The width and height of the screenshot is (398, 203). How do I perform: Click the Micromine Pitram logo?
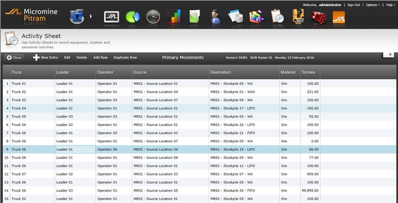[31, 15]
